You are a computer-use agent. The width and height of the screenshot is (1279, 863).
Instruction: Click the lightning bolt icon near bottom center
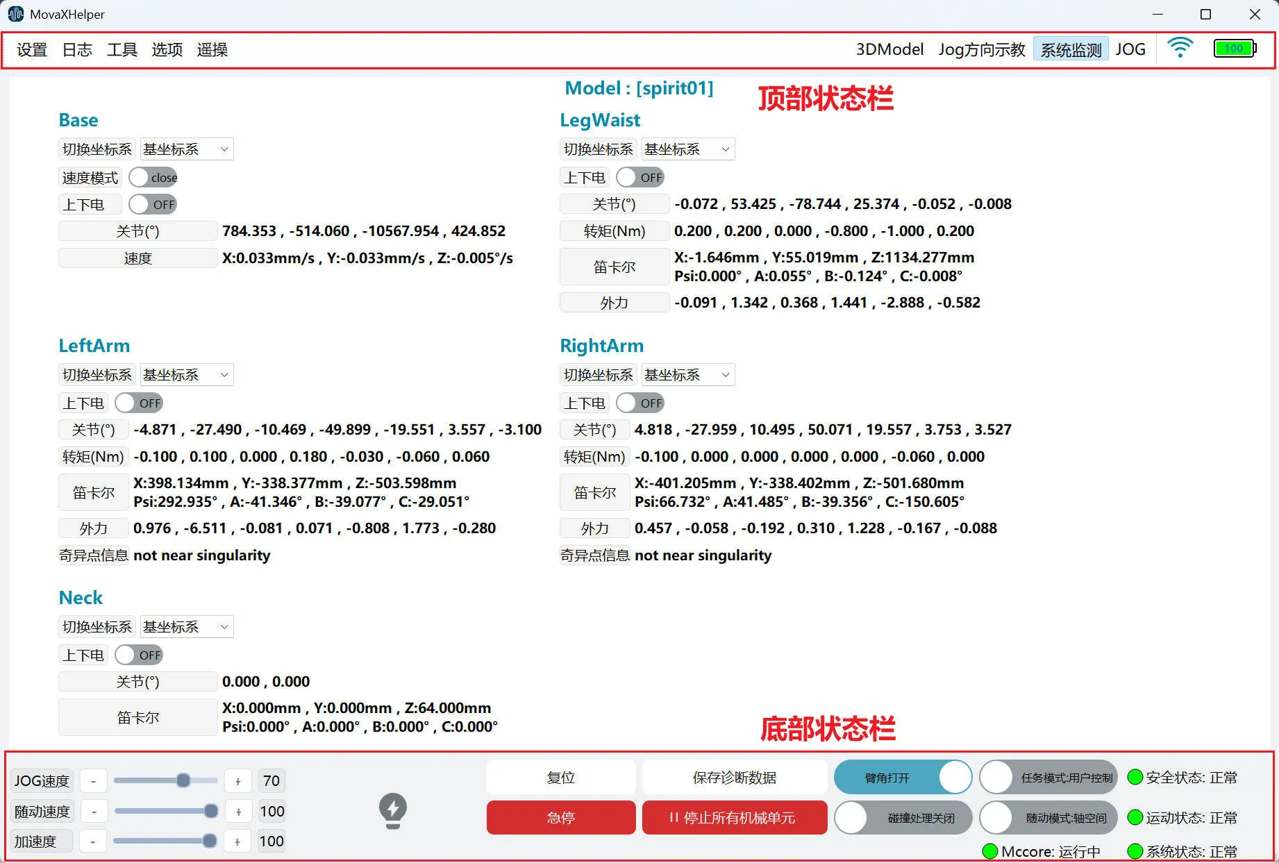tap(393, 810)
